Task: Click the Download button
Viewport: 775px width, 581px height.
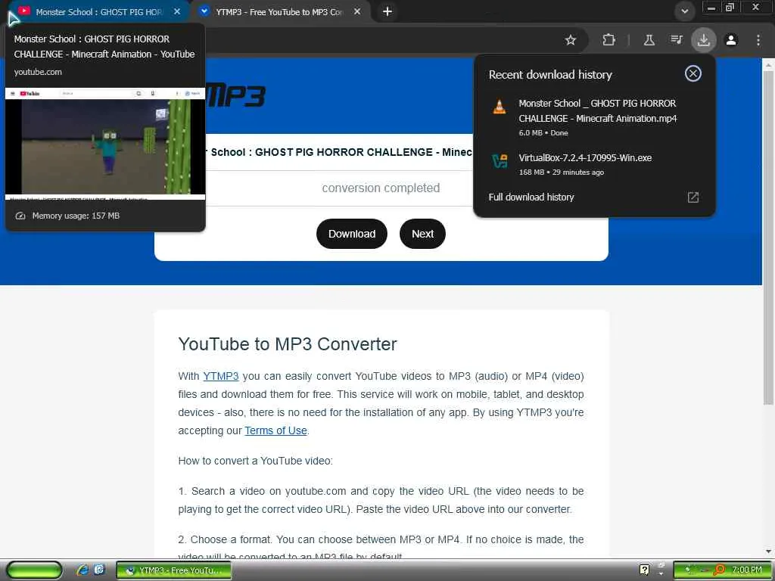Action: [x=351, y=234]
